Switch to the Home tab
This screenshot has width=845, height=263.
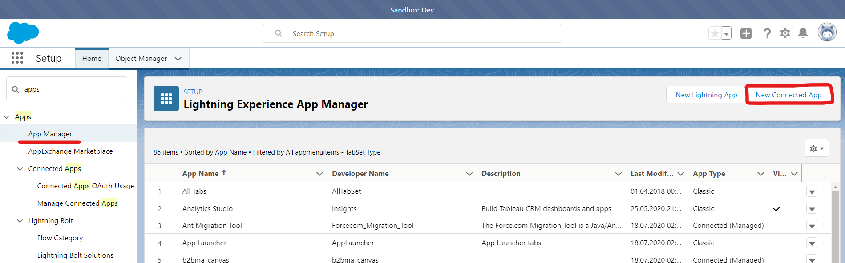point(92,59)
